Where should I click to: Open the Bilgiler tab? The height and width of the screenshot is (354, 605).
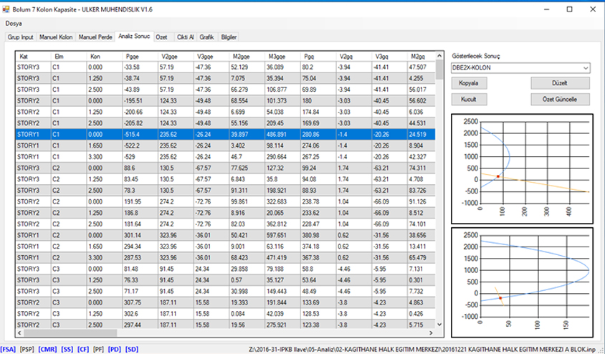tap(229, 37)
